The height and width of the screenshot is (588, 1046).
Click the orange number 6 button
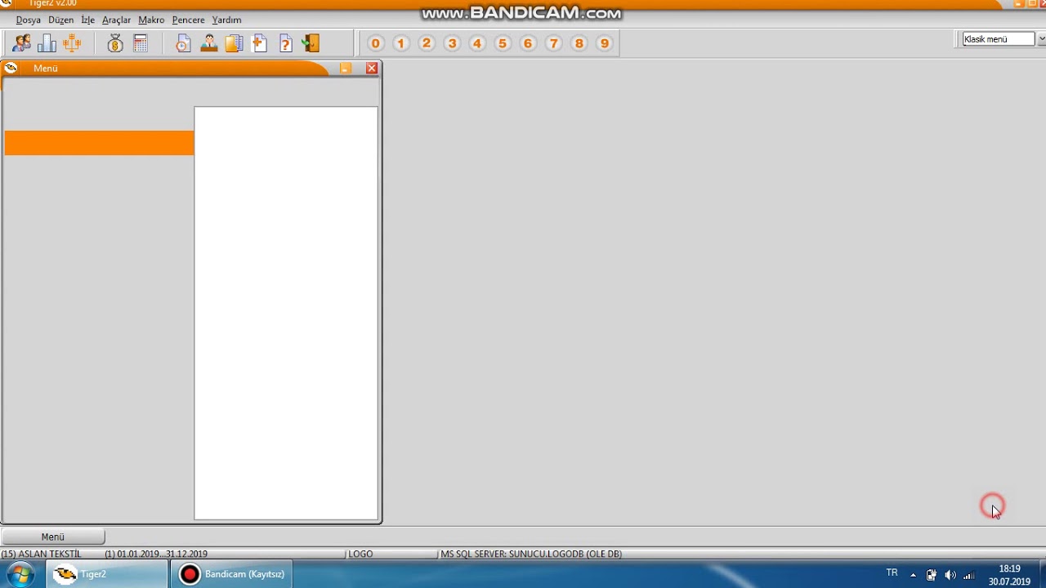(528, 43)
